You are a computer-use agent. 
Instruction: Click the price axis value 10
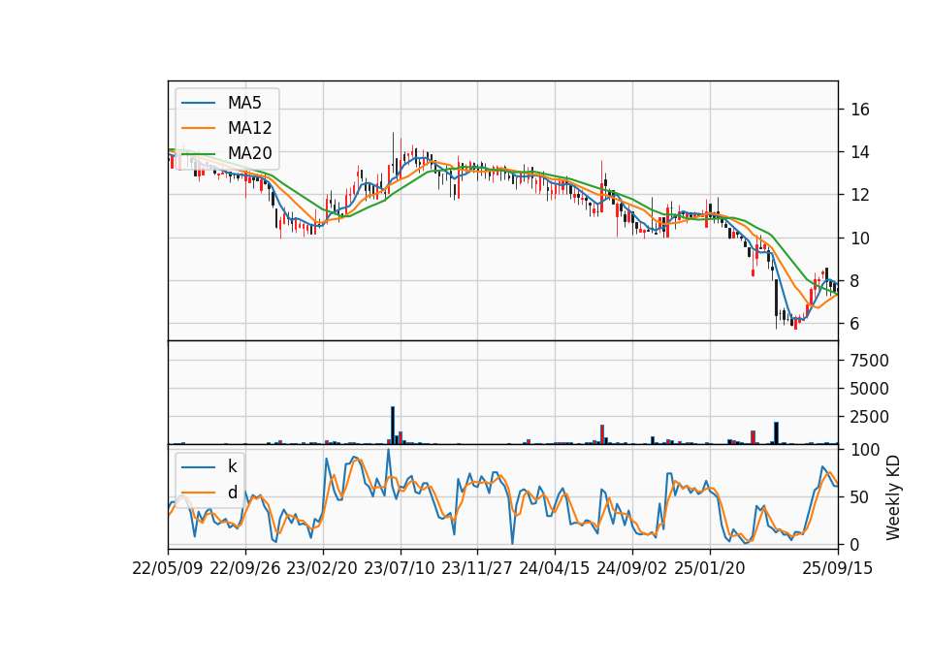tap(860, 239)
